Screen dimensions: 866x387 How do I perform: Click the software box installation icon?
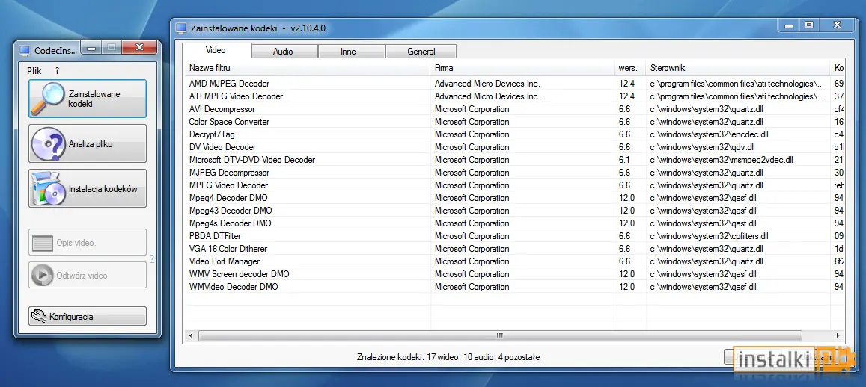(48, 189)
